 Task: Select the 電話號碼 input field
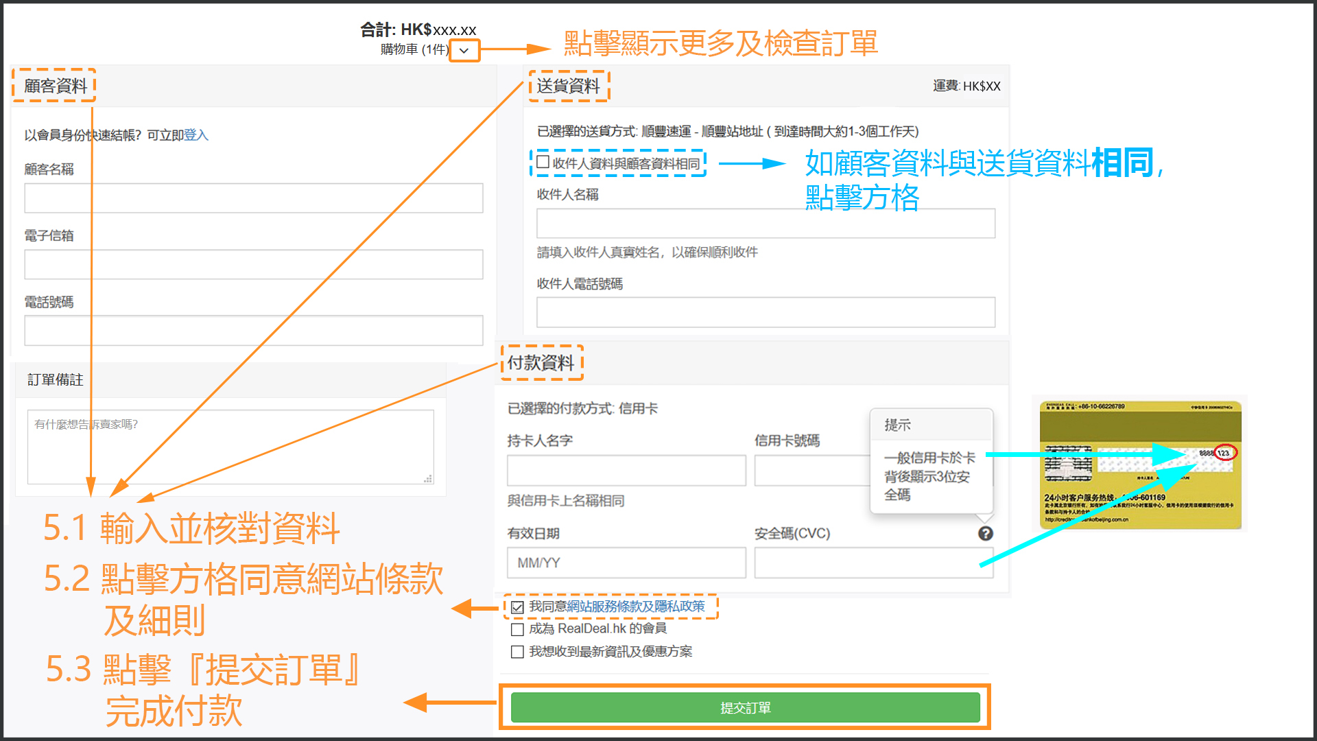pyautogui.click(x=254, y=331)
